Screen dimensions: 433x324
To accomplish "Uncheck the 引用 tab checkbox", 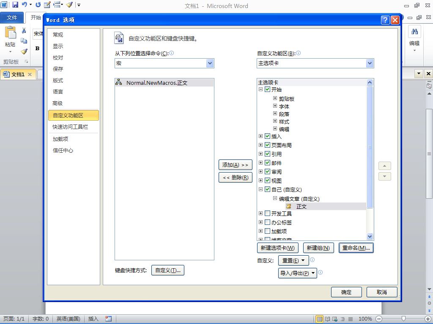I will click(x=267, y=154).
